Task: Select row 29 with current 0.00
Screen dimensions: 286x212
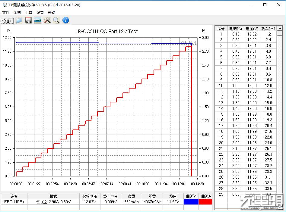Action: (246, 194)
